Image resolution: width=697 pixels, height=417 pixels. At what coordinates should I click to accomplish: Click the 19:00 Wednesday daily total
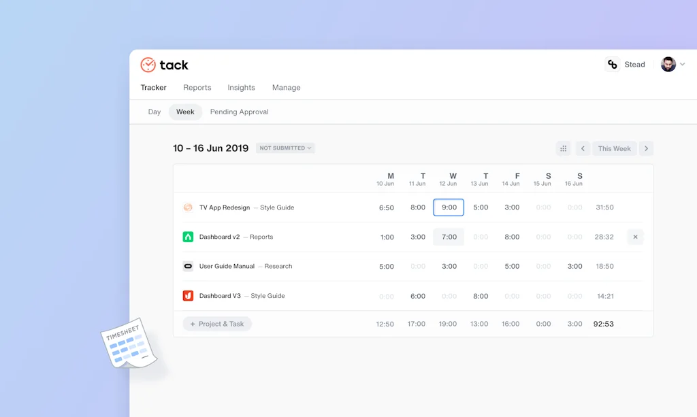pyautogui.click(x=448, y=324)
